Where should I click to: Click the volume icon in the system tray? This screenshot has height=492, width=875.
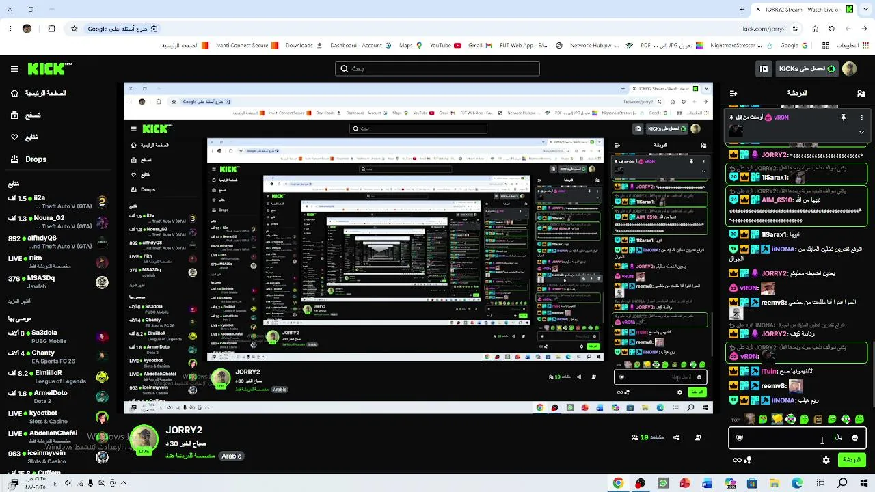coord(68,483)
